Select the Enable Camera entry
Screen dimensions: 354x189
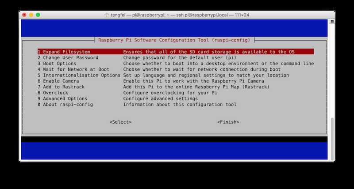[58, 81]
